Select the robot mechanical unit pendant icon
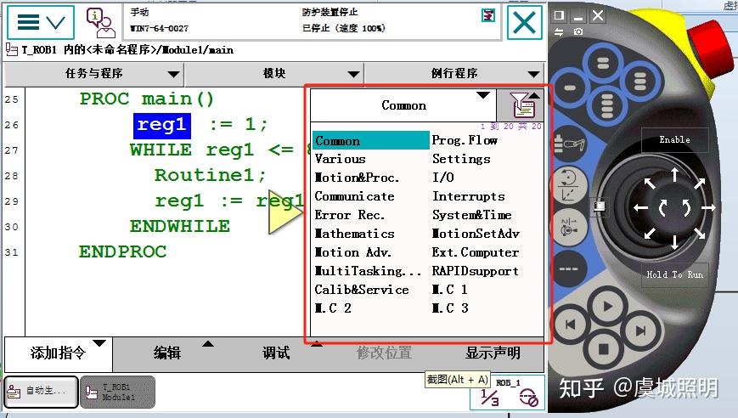Screen dimensions: 738x418 568,144
